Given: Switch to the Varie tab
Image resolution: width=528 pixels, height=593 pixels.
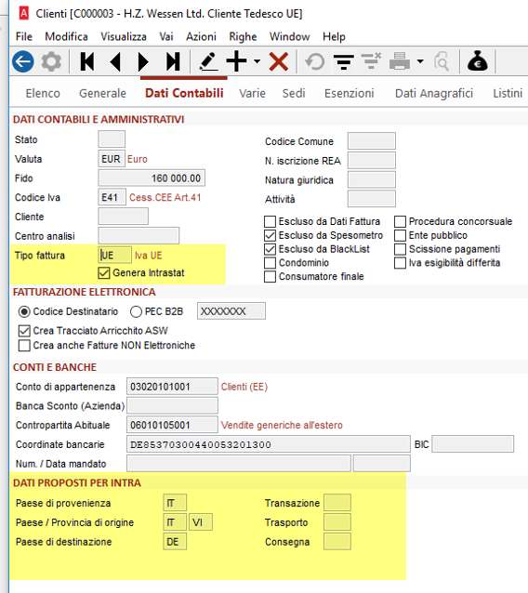Looking at the screenshot, I should [252, 93].
